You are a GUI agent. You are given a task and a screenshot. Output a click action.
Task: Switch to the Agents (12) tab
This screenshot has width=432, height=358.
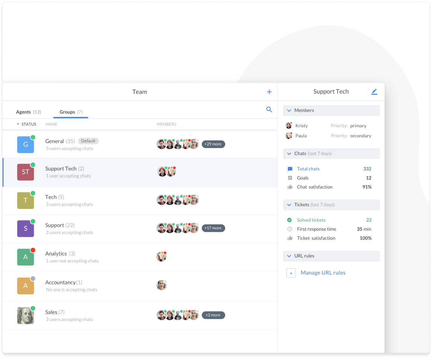click(28, 112)
